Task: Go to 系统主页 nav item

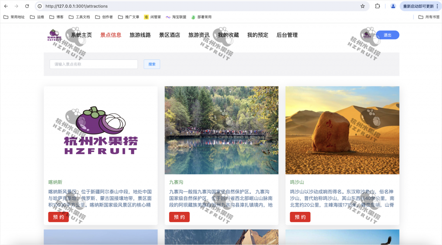Action: [82, 35]
